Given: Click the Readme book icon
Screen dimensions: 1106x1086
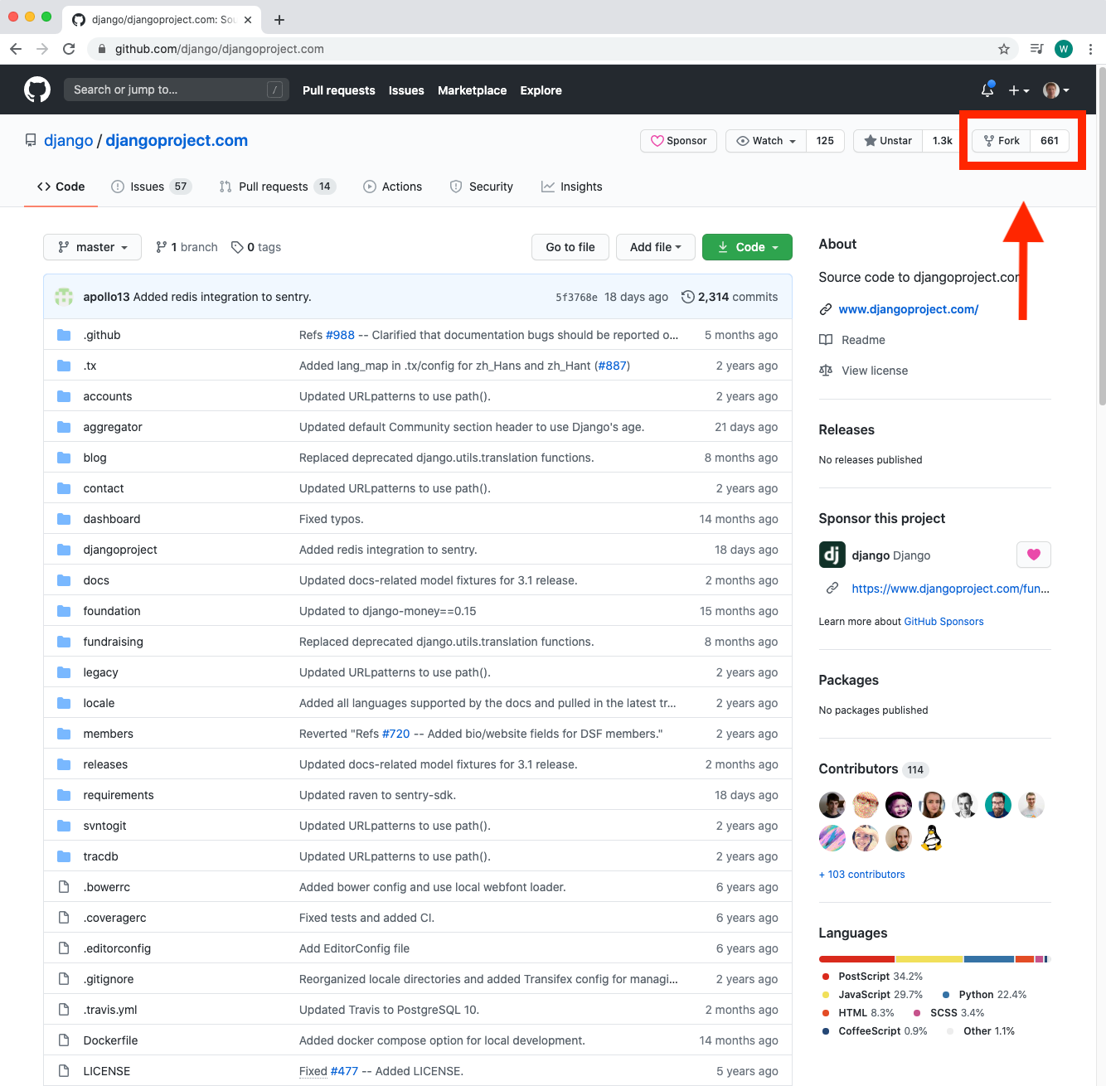Looking at the screenshot, I should pos(826,340).
